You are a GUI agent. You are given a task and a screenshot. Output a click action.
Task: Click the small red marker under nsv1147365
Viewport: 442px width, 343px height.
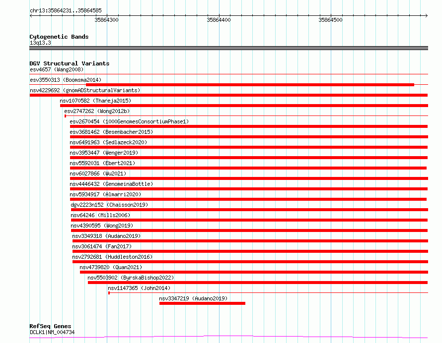click(109, 293)
